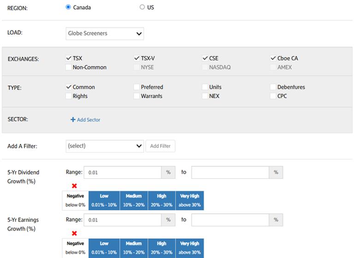Check the Units type checkbox

(205, 87)
